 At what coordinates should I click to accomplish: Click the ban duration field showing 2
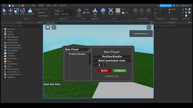coord(99,65)
